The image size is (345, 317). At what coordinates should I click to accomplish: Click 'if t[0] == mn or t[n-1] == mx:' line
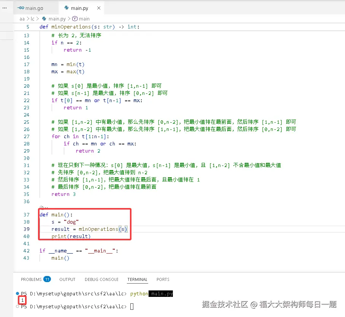click(x=97, y=101)
